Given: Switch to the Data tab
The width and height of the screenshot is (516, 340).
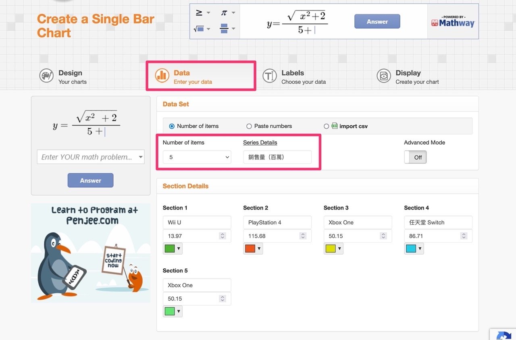Looking at the screenshot, I should [201, 76].
